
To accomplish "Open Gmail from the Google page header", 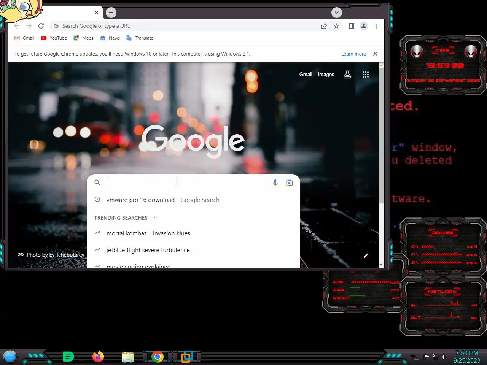I will click(x=306, y=75).
